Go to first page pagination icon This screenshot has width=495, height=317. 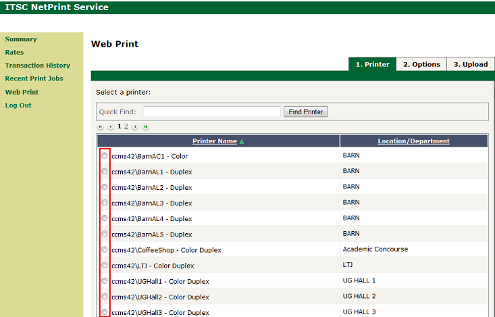[x=101, y=126]
